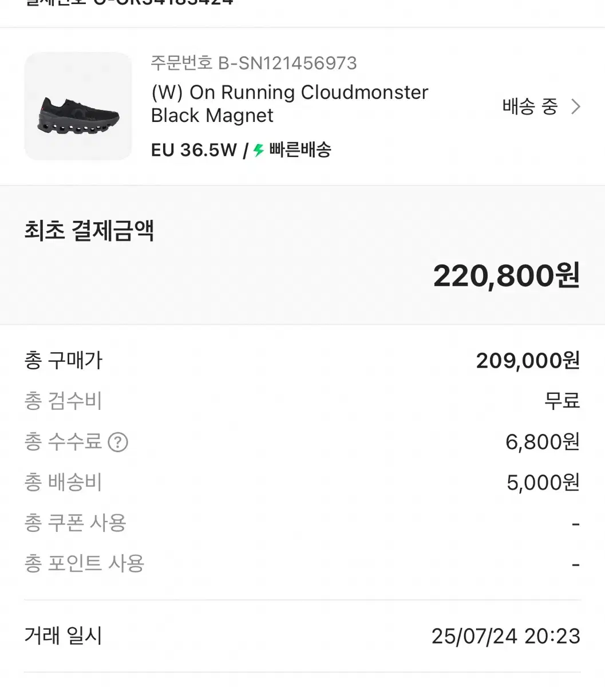
Task: Tap the help icon beside 총 수수료
Action: (118, 442)
